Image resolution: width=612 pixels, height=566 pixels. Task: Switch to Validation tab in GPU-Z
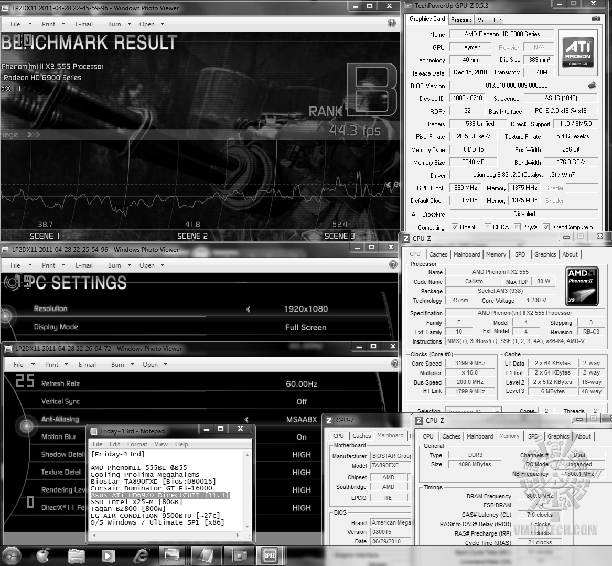(x=489, y=19)
